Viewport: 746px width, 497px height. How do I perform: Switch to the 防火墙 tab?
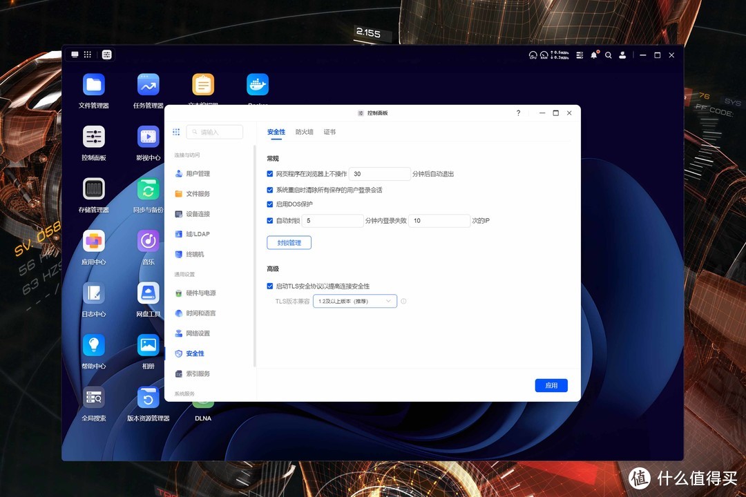point(304,131)
